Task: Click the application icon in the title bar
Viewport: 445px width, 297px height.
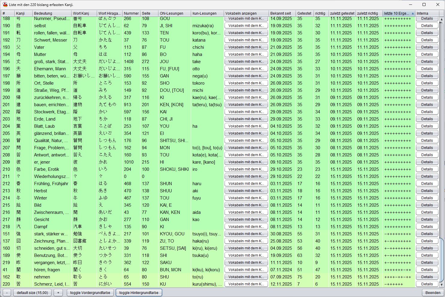Action: 5,4
